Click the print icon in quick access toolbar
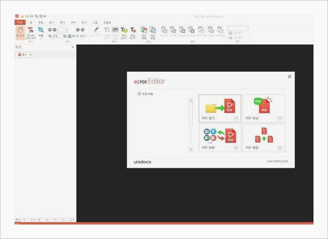 [31, 16]
